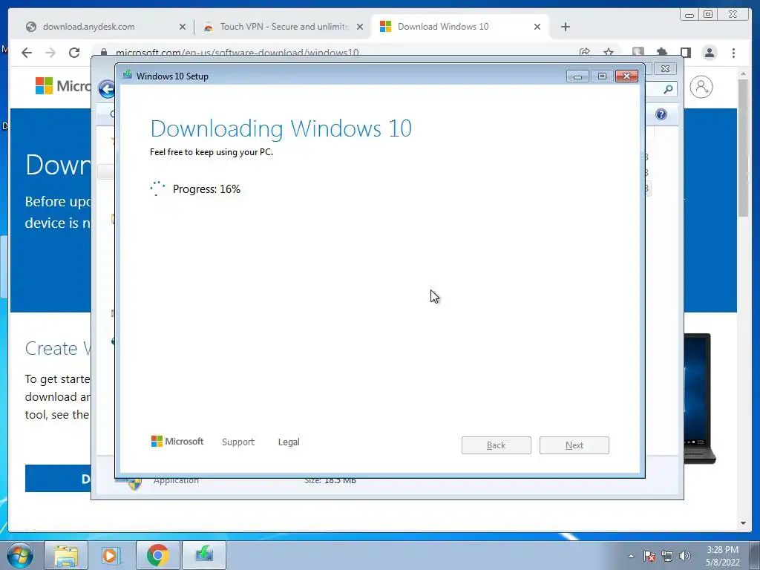Restore down the Chrome window
Screen dimensions: 760x570
tap(708, 15)
